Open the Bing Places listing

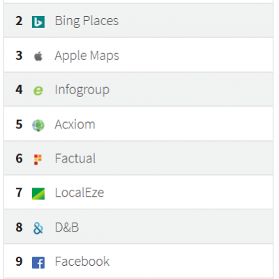tap(86, 21)
